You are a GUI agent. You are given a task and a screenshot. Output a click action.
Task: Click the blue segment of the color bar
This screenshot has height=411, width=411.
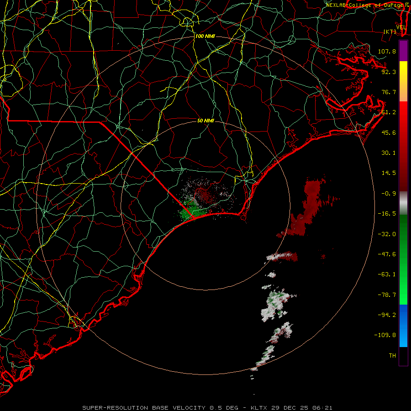pyautogui.click(x=403, y=326)
